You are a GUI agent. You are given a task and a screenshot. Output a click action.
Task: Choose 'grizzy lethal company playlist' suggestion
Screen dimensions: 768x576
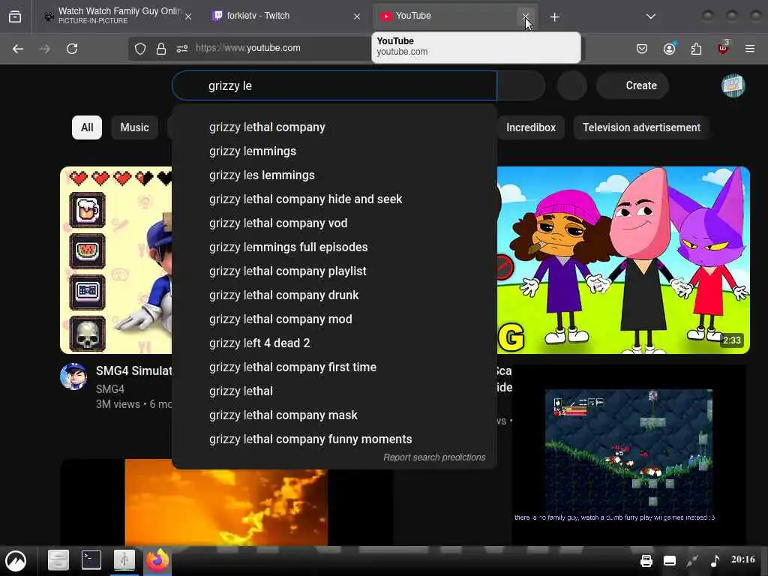pos(334,271)
